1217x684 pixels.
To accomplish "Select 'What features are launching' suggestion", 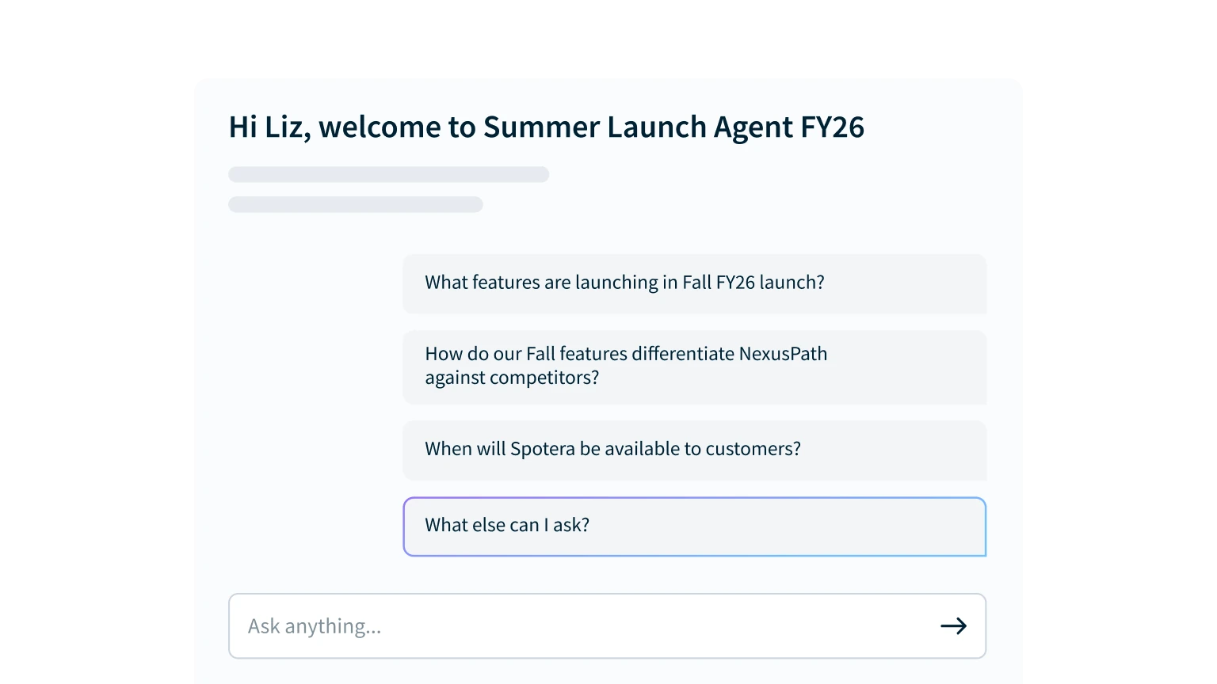I will coord(694,283).
